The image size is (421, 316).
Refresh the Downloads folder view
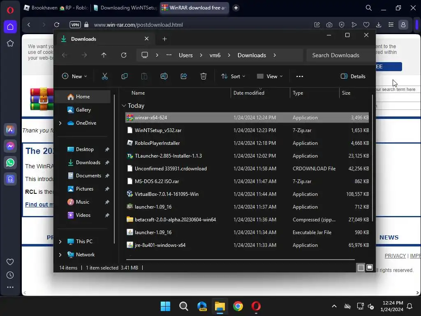click(x=124, y=55)
